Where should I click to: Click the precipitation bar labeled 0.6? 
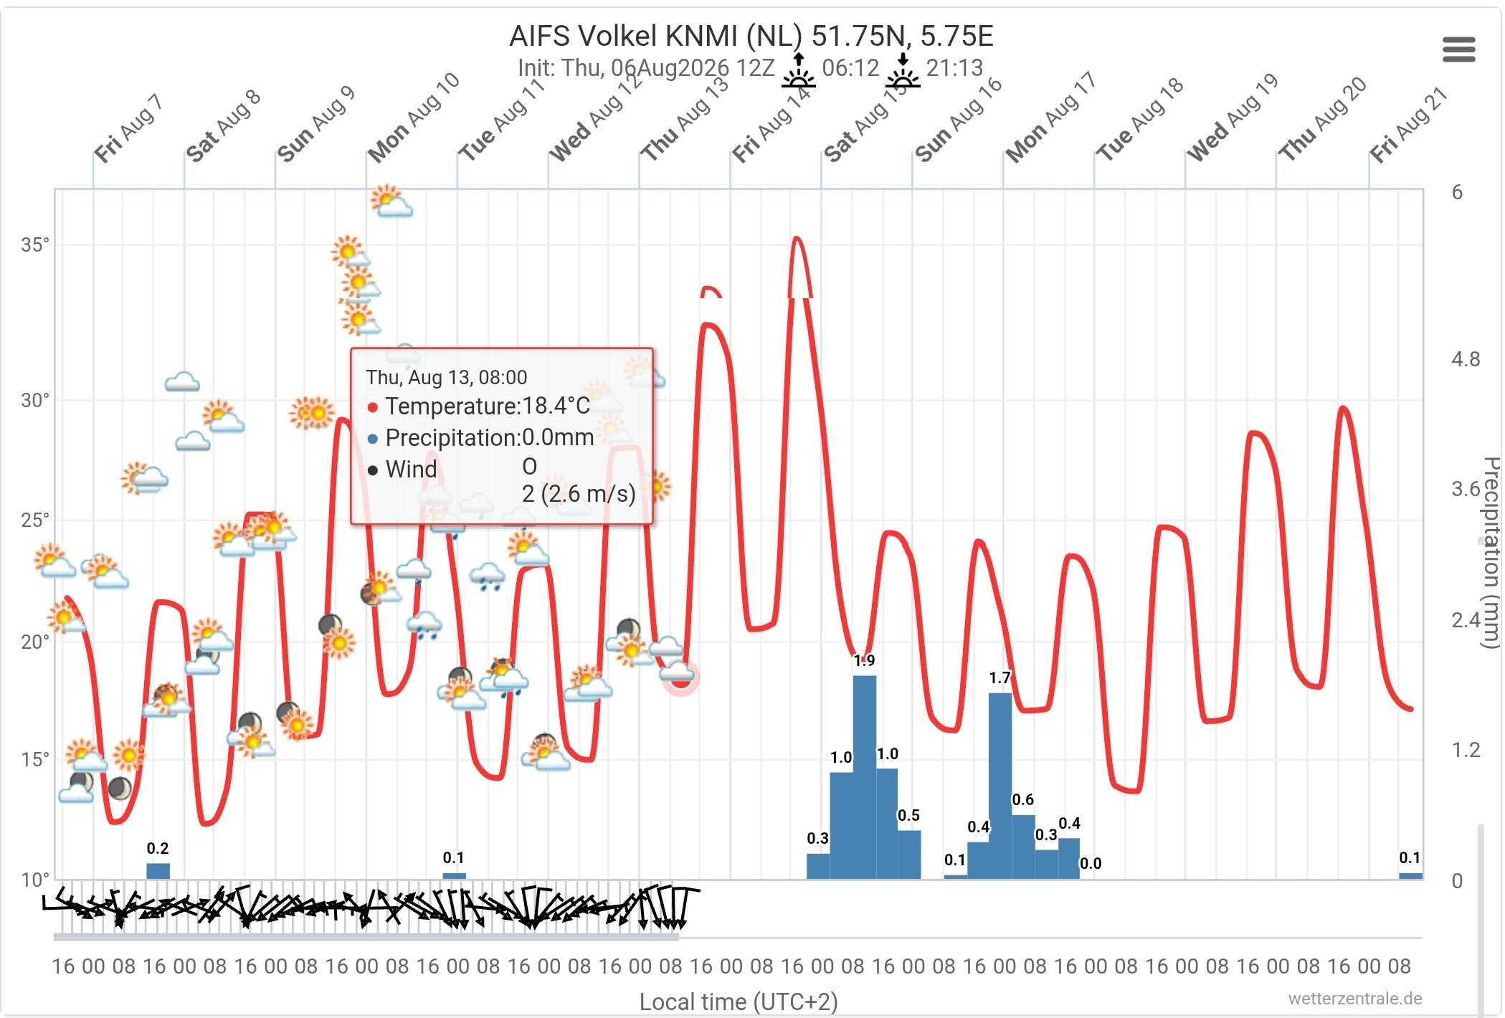pyautogui.click(x=1023, y=847)
